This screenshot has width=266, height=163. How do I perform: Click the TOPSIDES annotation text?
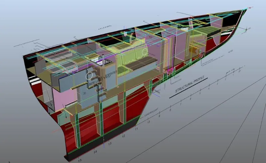click(111, 74)
